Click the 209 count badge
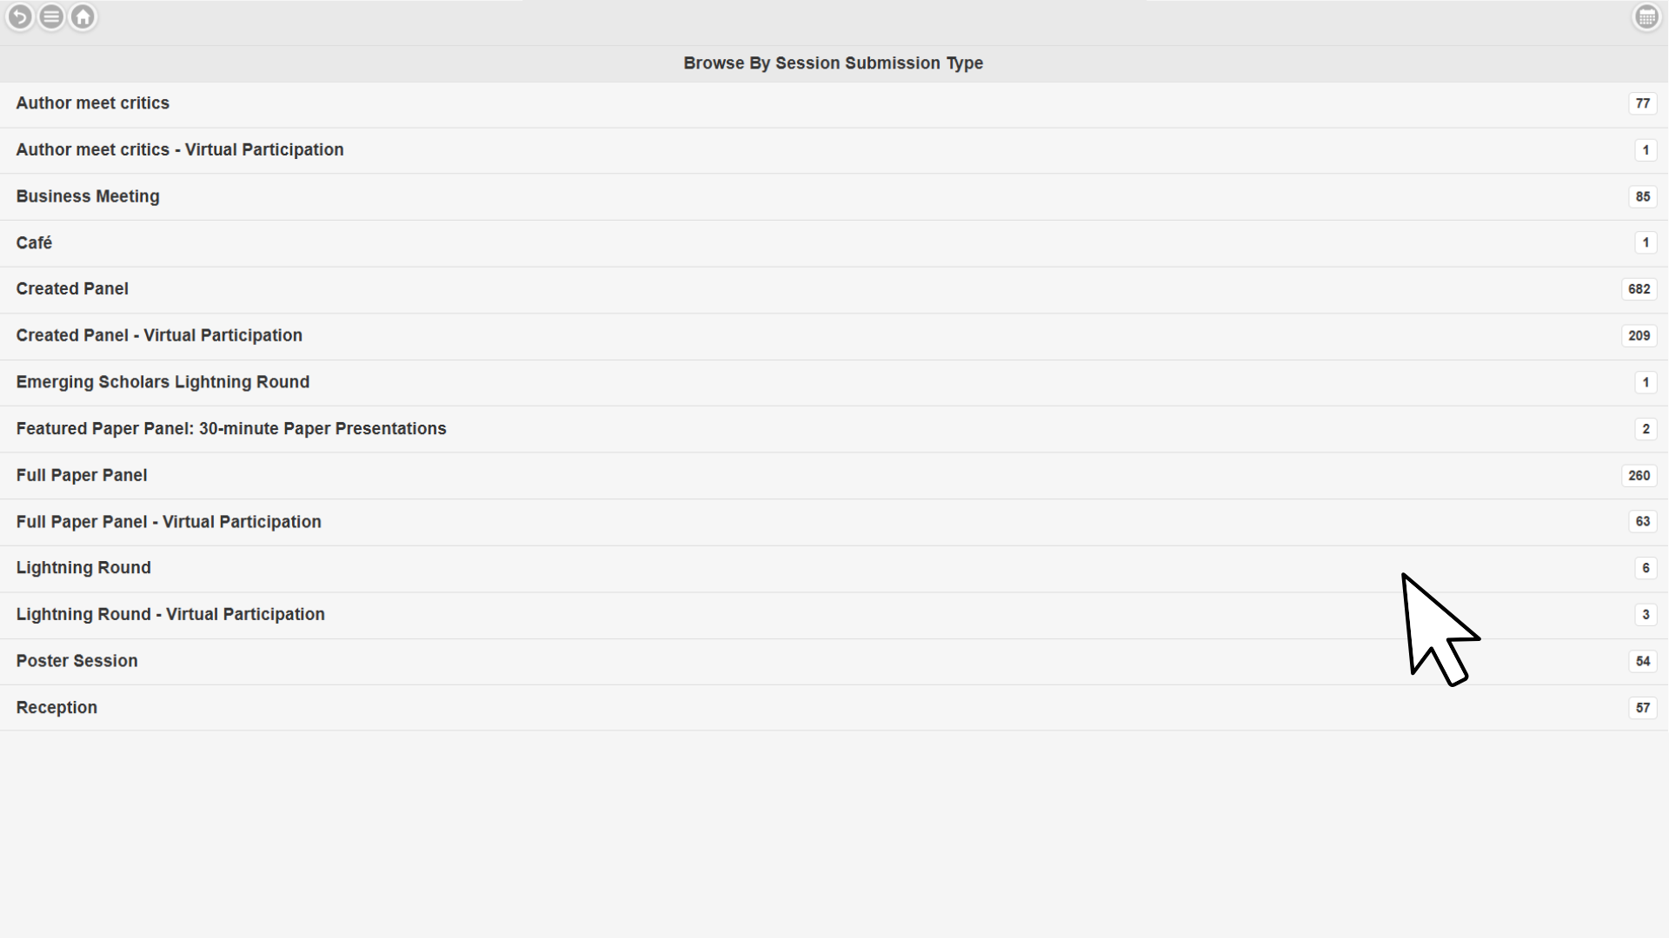The height and width of the screenshot is (938, 1669). pyautogui.click(x=1639, y=335)
